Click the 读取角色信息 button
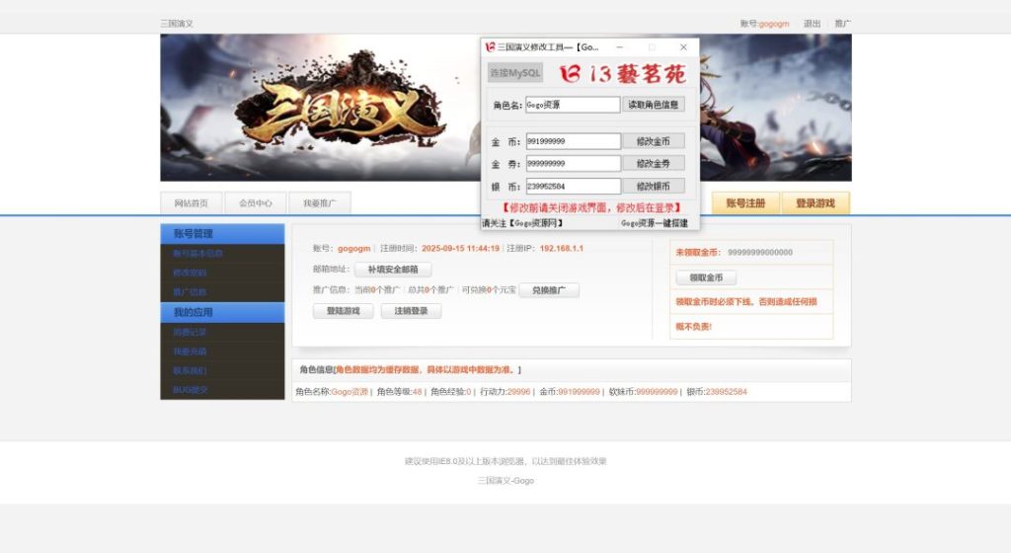The height and width of the screenshot is (553, 1011). coord(653,105)
